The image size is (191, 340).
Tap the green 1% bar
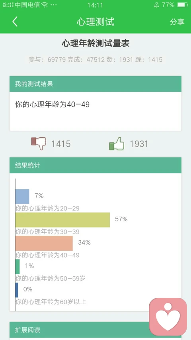tap(18, 267)
